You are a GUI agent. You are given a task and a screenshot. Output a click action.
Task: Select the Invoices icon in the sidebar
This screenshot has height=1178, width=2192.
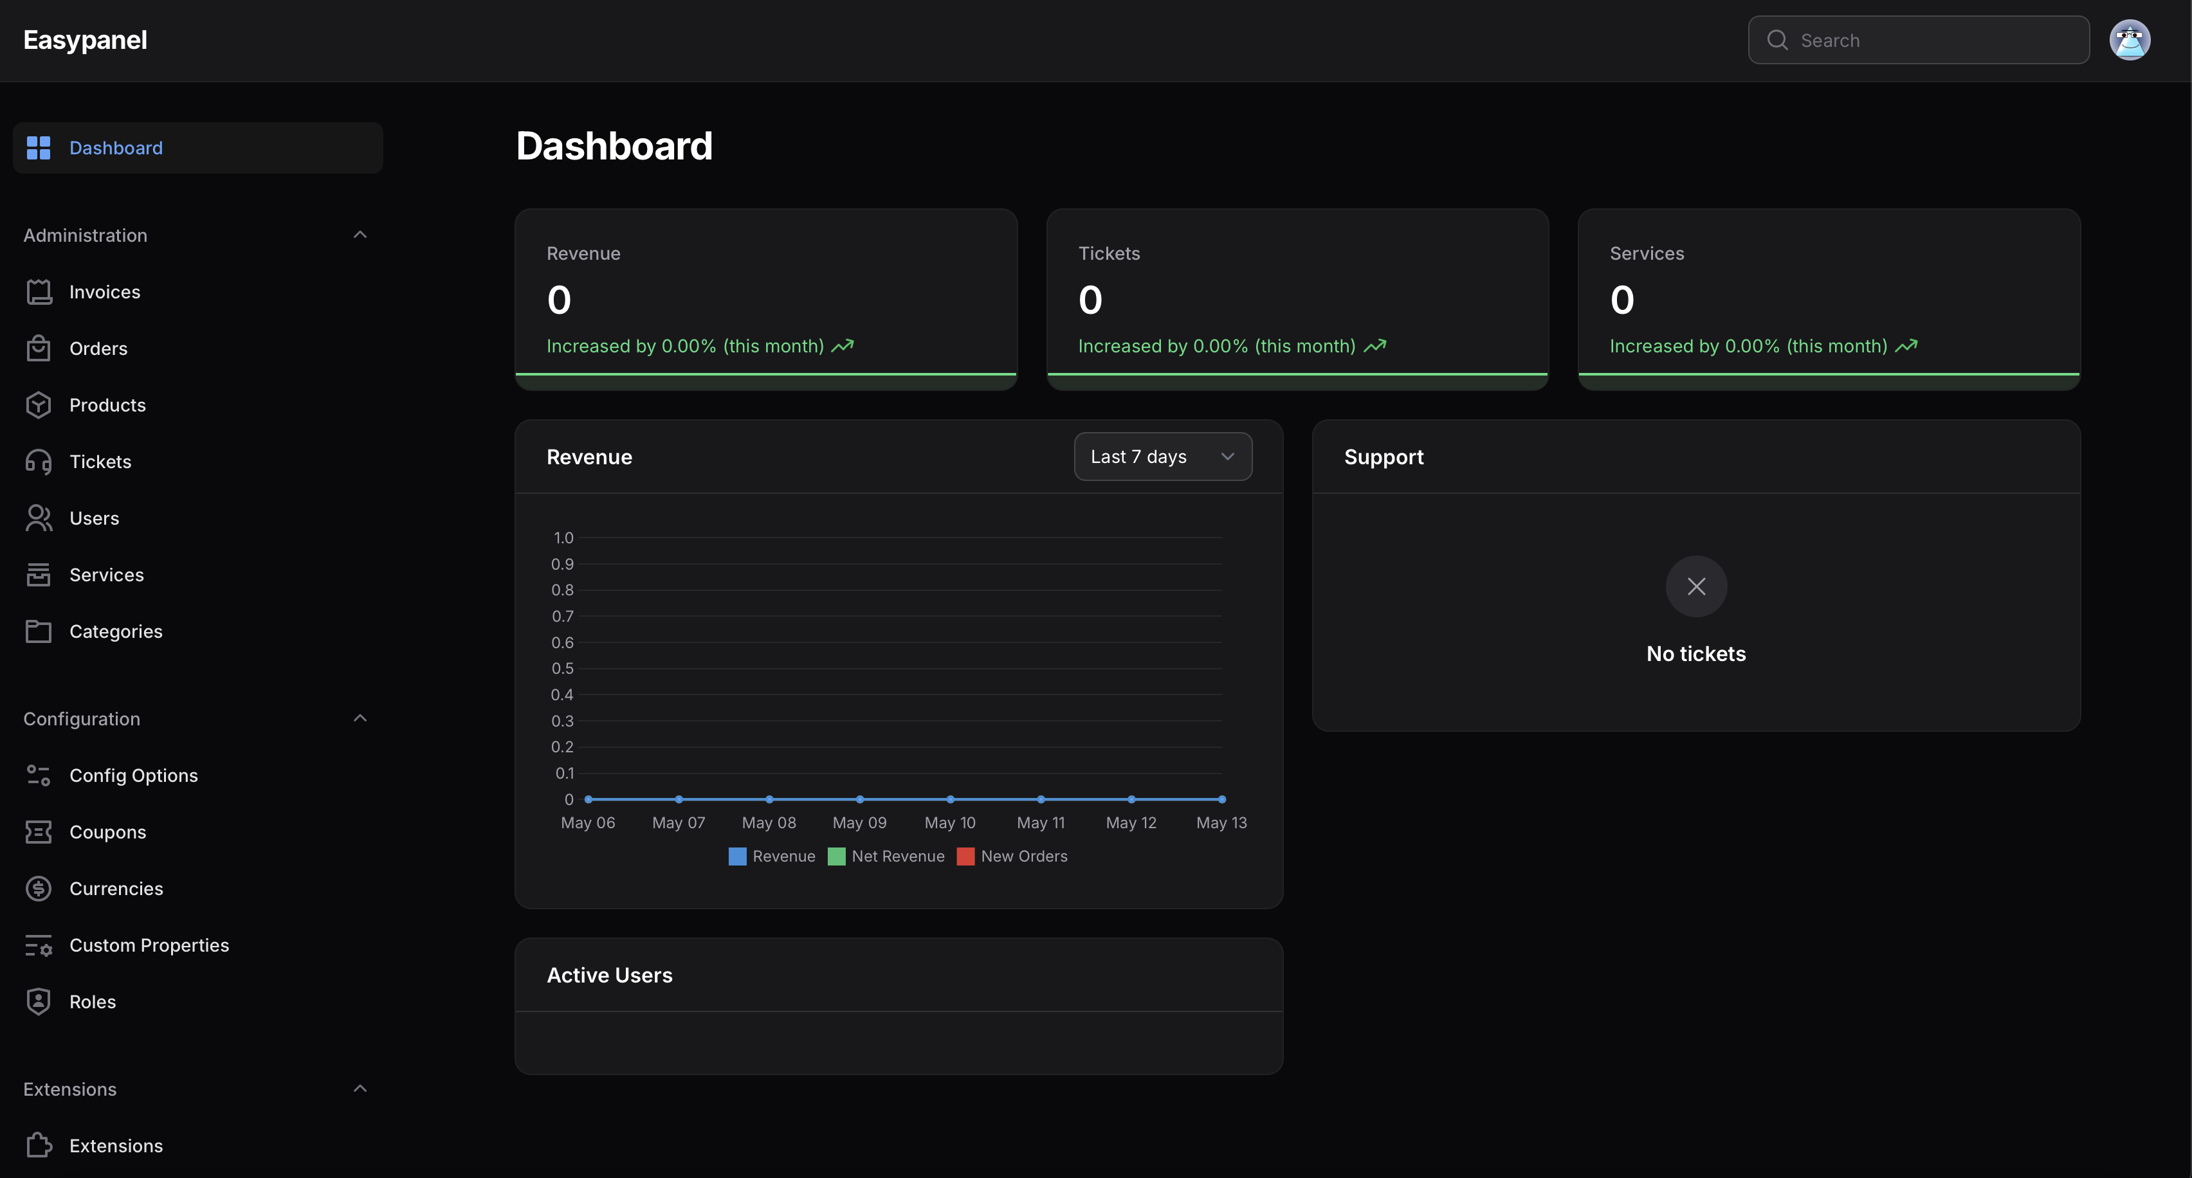click(39, 292)
